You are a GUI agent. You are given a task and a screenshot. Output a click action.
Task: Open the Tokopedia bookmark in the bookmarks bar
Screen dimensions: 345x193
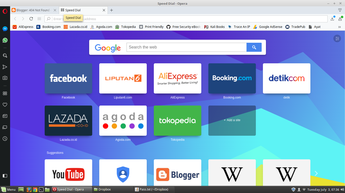pyautogui.click(x=126, y=27)
